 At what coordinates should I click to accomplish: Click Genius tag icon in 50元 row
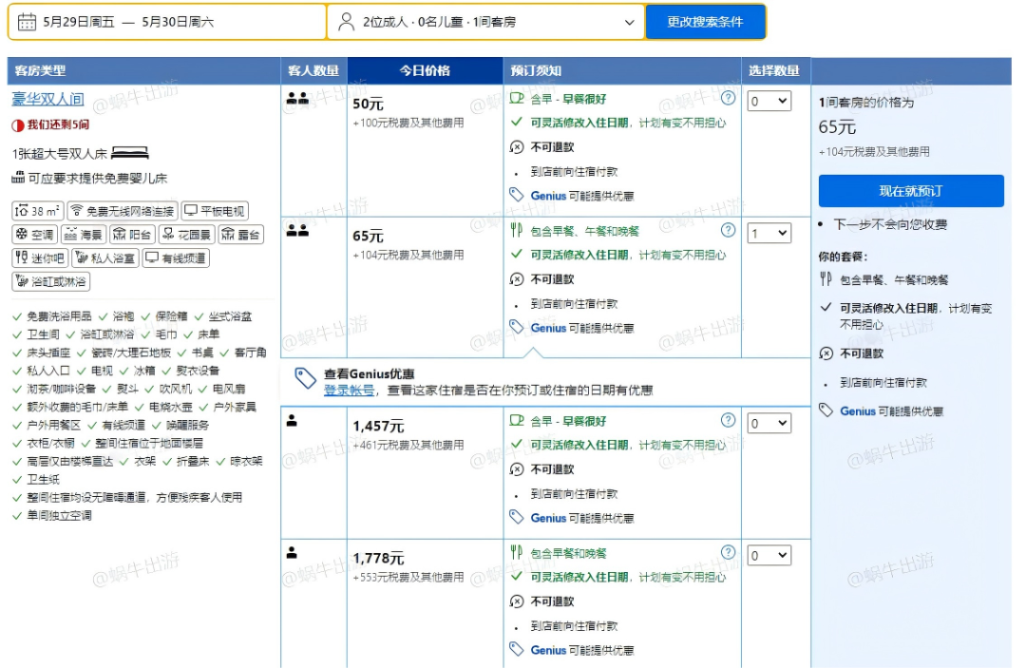516,195
